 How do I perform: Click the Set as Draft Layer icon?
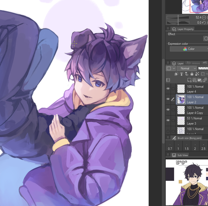pos(187,74)
